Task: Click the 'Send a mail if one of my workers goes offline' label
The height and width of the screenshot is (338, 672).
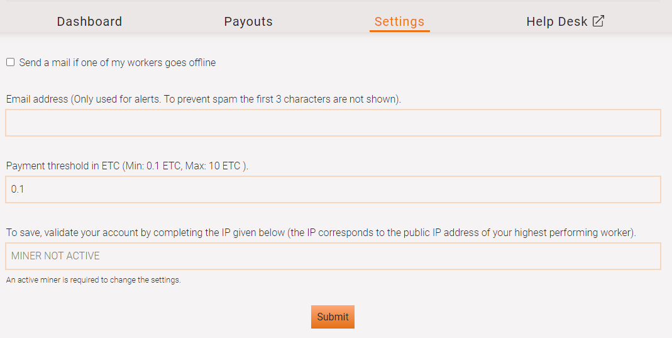Action: (x=118, y=62)
